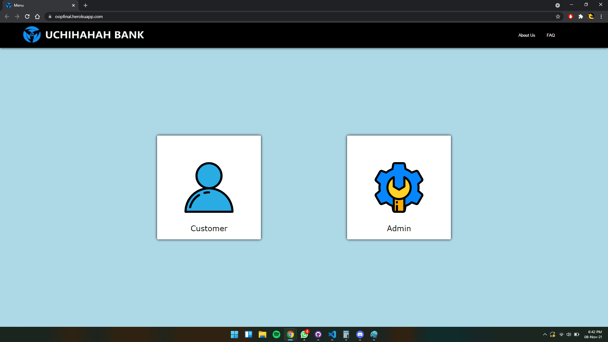
Task: Go to browser home page
Action: [37, 16]
